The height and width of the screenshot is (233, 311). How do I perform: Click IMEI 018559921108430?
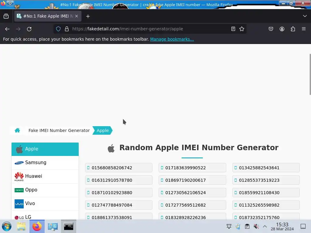click(266, 193)
